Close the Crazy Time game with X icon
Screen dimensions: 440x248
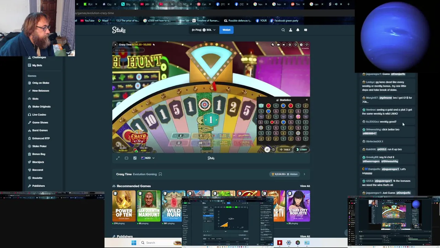(115, 44)
